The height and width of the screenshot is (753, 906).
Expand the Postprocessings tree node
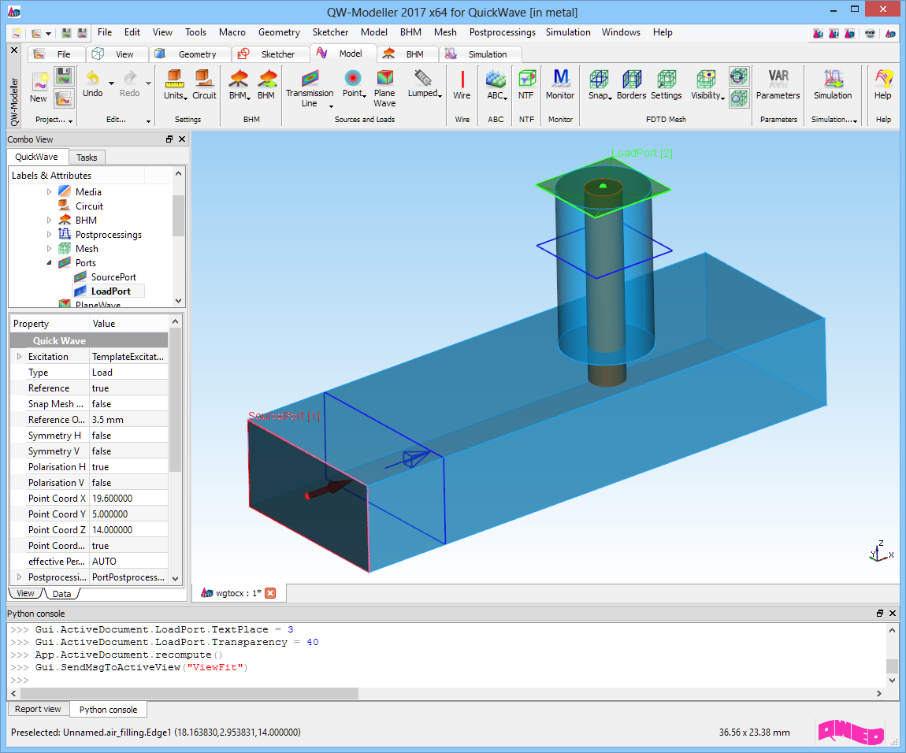[49, 235]
